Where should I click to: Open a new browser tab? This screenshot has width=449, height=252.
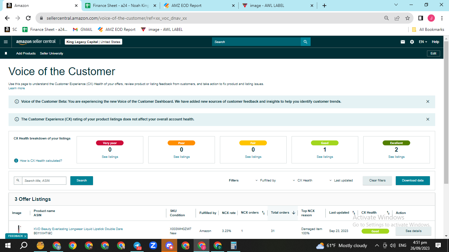pos(324,6)
